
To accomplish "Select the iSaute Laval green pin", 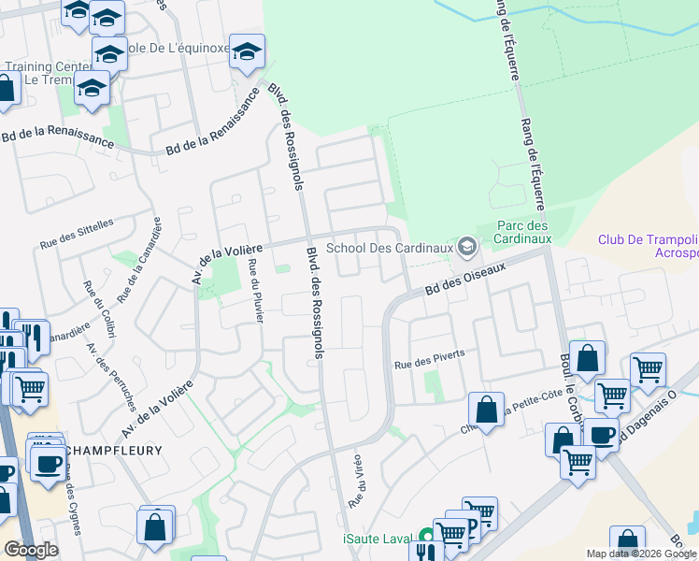I will click(427, 536).
